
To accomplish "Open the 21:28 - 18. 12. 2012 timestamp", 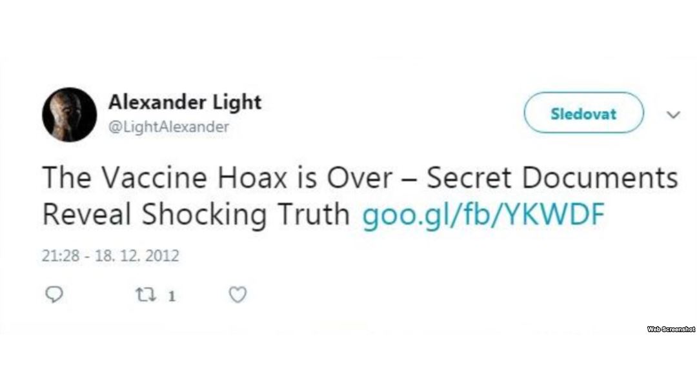I will (x=110, y=256).
